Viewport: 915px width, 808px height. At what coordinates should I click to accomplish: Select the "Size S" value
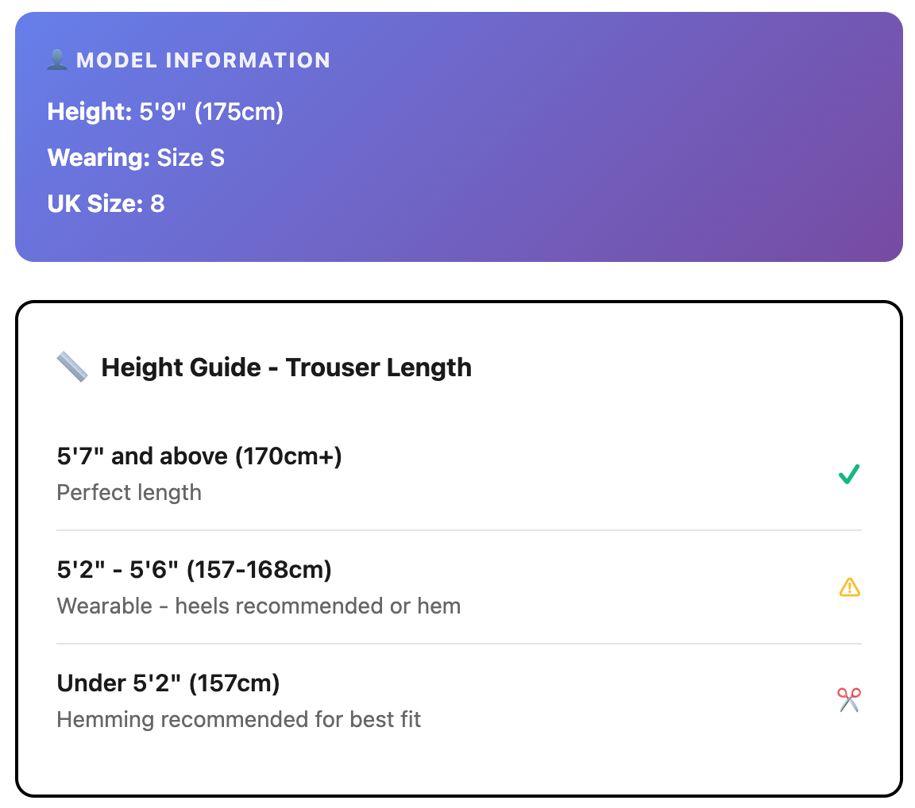click(191, 158)
